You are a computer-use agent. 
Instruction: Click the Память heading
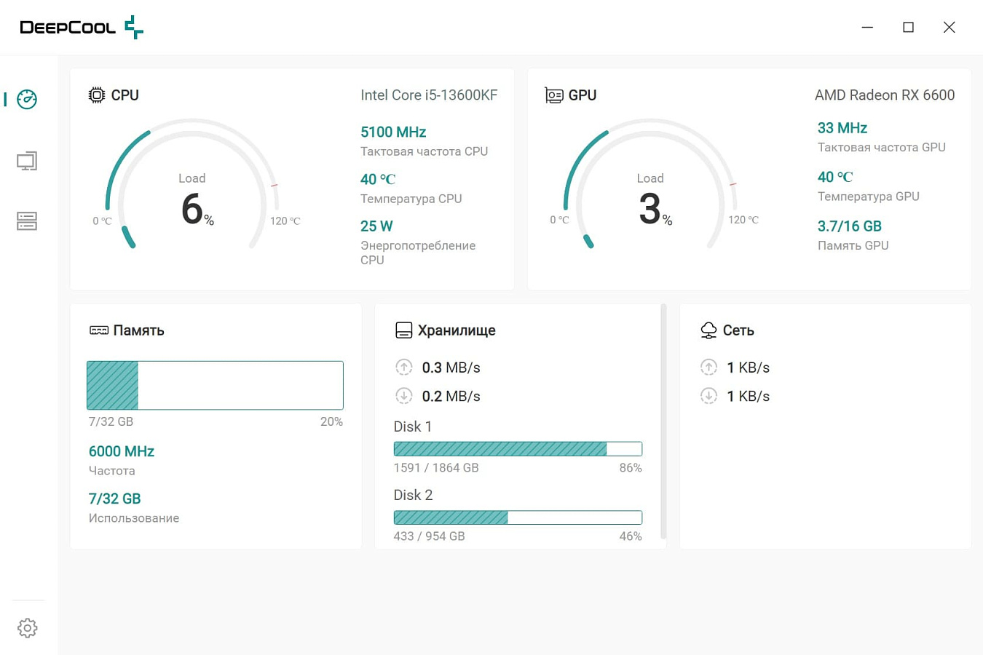pyautogui.click(x=139, y=330)
